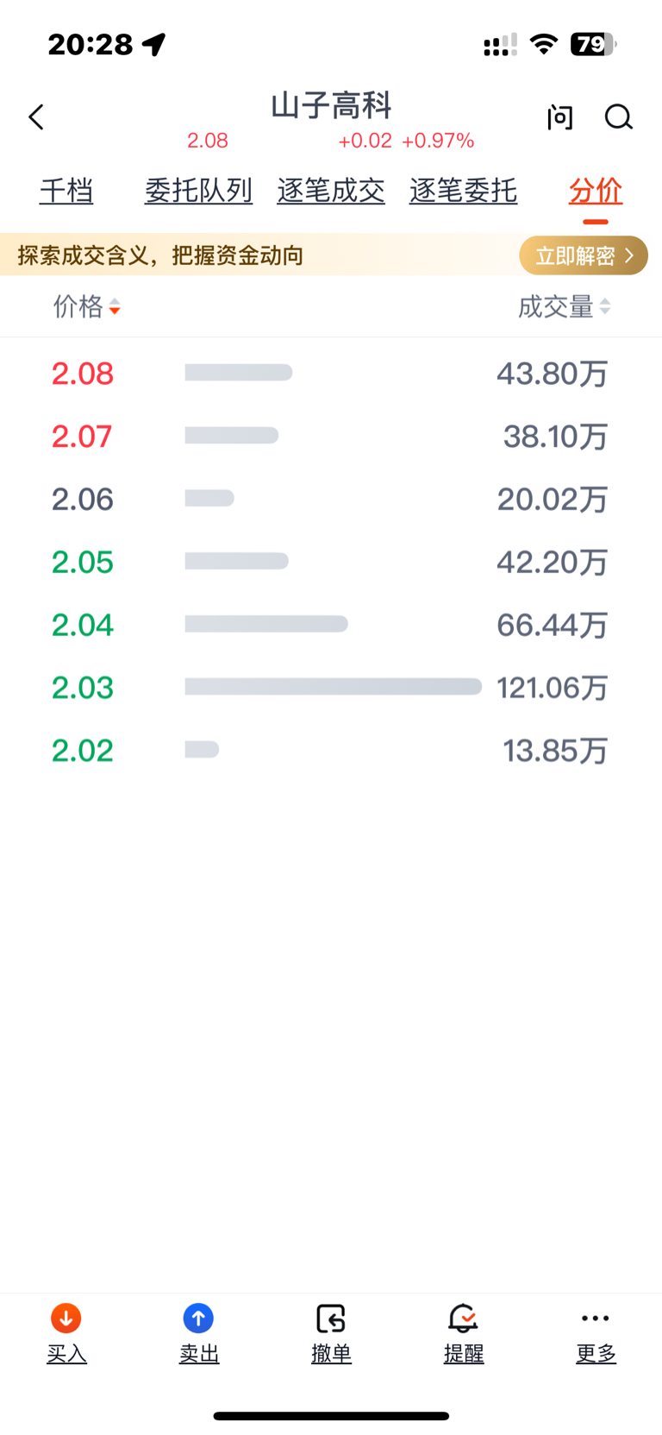Open the 撤单 cancel order icon
The height and width of the screenshot is (1435, 662).
[x=331, y=1319]
